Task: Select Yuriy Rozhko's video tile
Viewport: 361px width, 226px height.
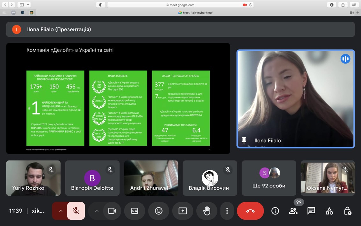Action: click(x=33, y=178)
